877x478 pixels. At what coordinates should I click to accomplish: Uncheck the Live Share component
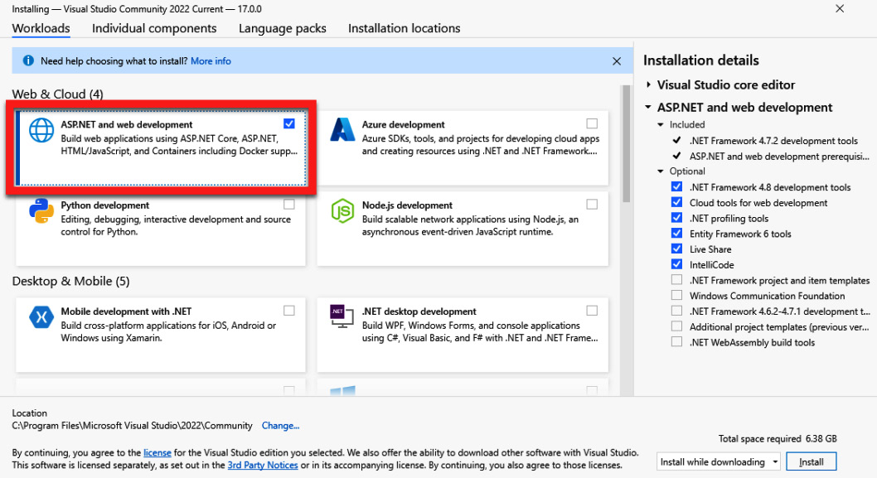pyautogui.click(x=676, y=249)
